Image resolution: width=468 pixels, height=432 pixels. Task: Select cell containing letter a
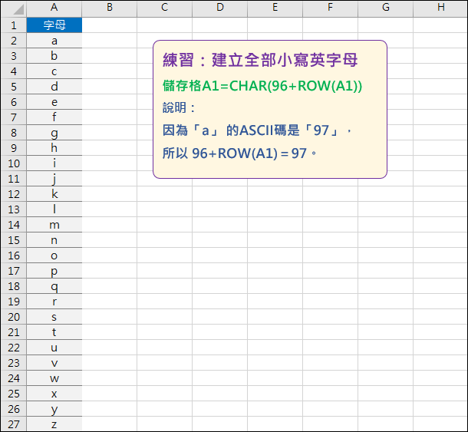click(54, 41)
